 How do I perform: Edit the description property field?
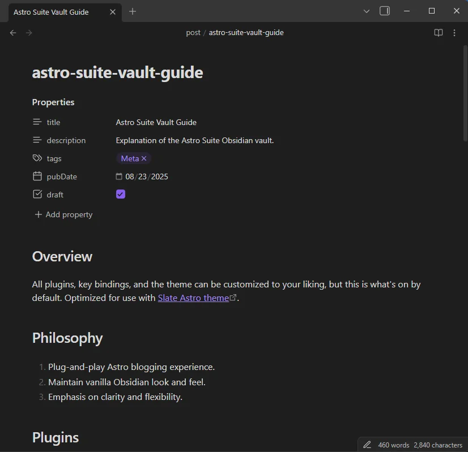(194, 140)
